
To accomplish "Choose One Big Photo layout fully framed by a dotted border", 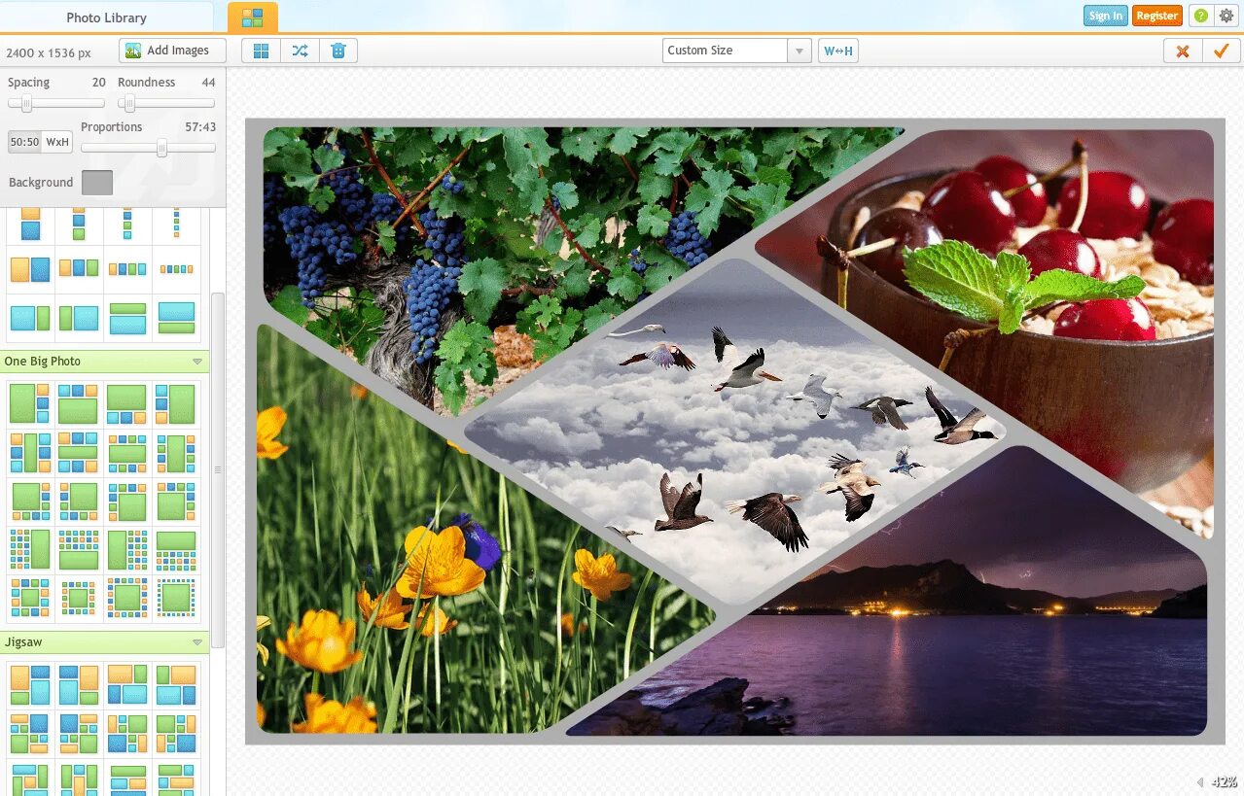I will [176, 598].
